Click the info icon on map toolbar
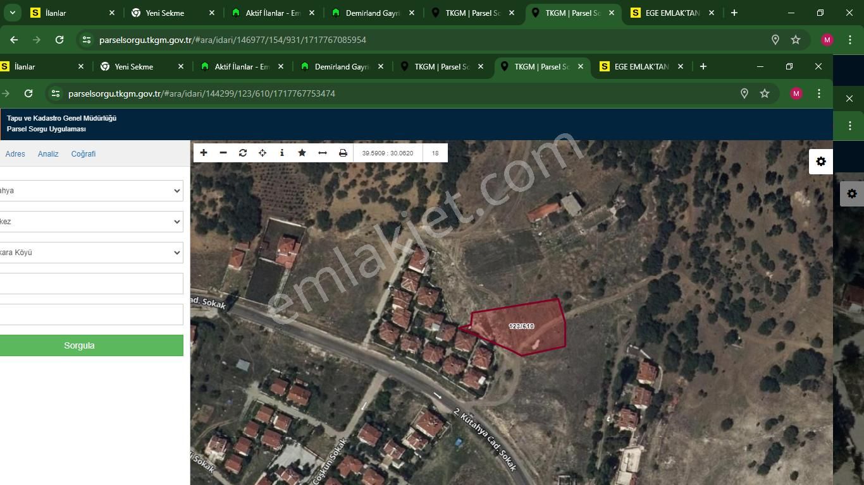 (282, 153)
